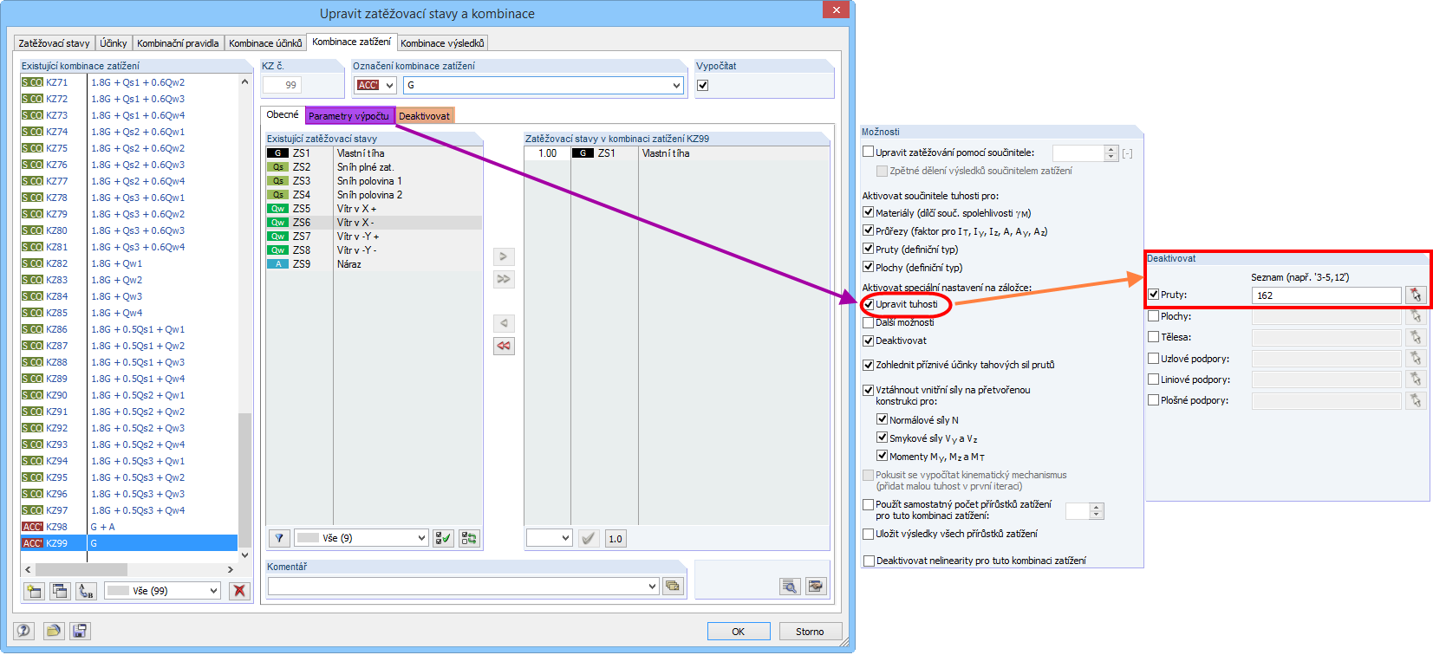
Task: Expand the combination description dropdown showing G
Action: pos(677,85)
